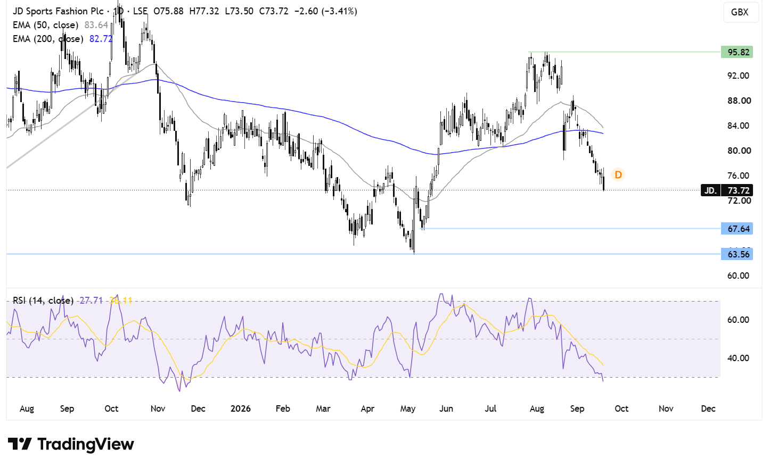The width and height of the screenshot is (770, 459).
Task: Click 40.00 on the RSI axis
Action: [x=739, y=358]
